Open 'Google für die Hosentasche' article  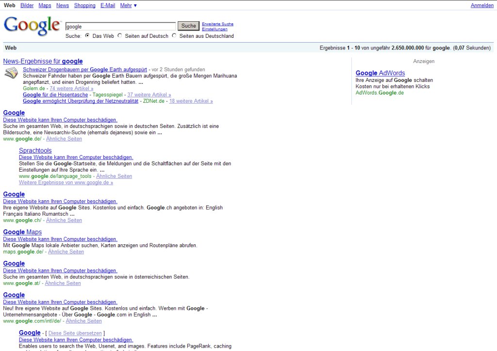(55, 95)
